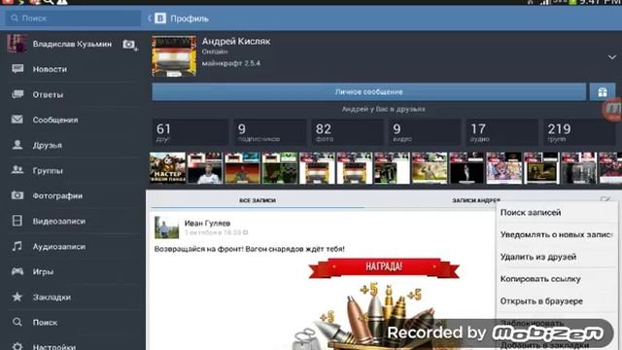622x350 pixels.
Task: Click the VK logo in header
Action: click(160, 18)
